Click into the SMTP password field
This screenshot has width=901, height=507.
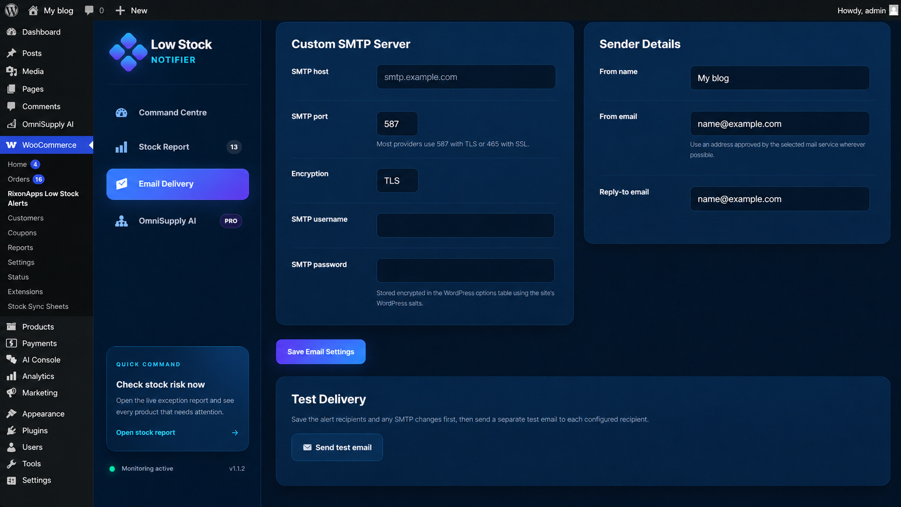tap(466, 270)
